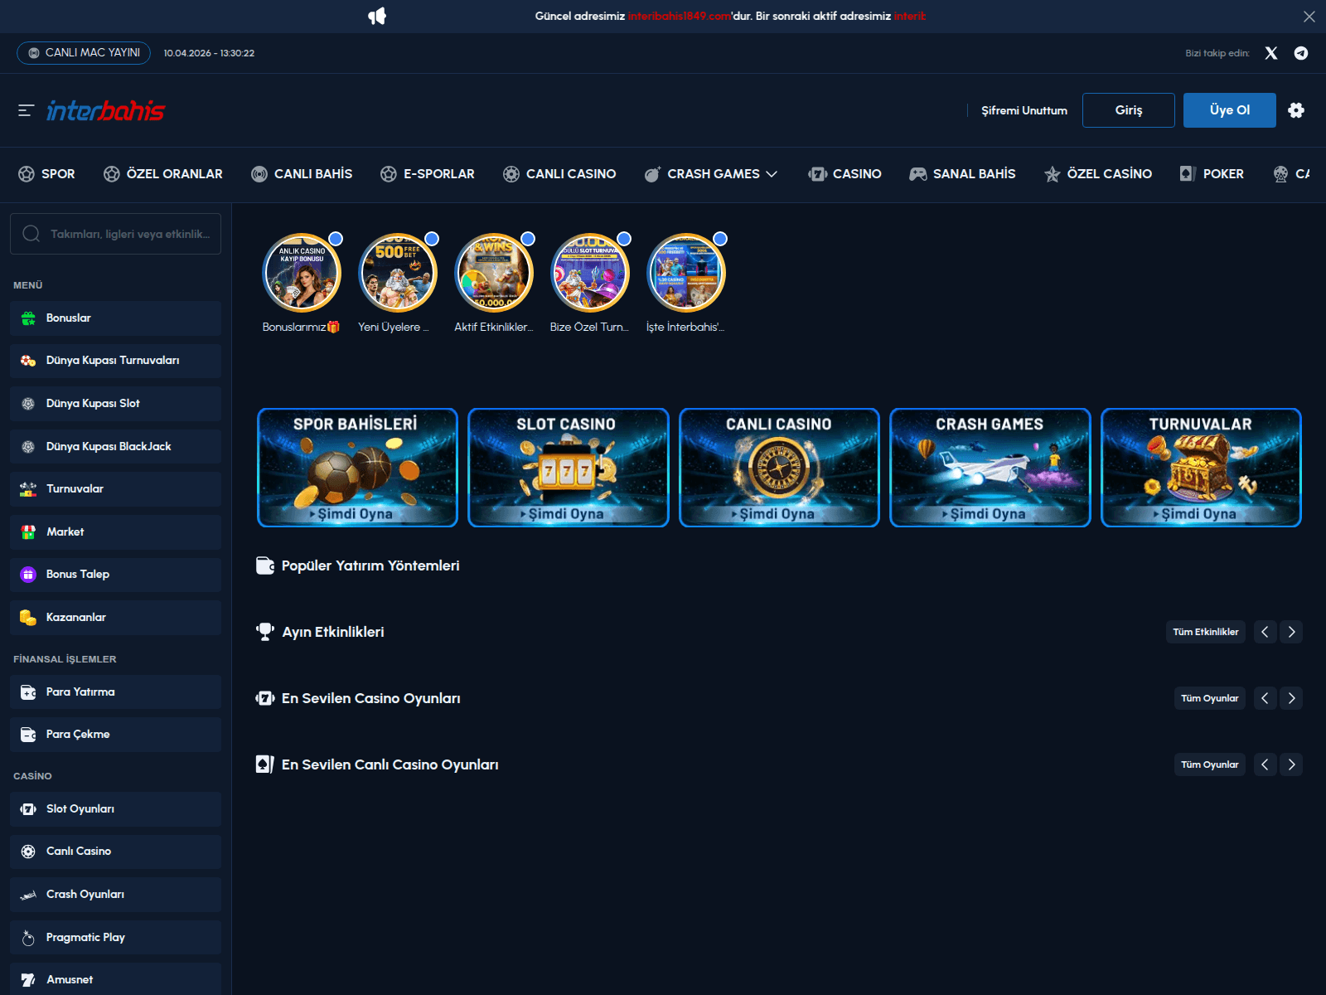Open the Bonuslarımız story circle
This screenshot has width=1326, height=995.
coord(302,273)
